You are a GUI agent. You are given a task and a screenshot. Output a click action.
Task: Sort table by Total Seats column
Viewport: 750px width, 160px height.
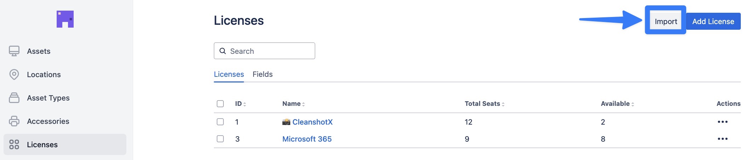pyautogui.click(x=484, y=104)
